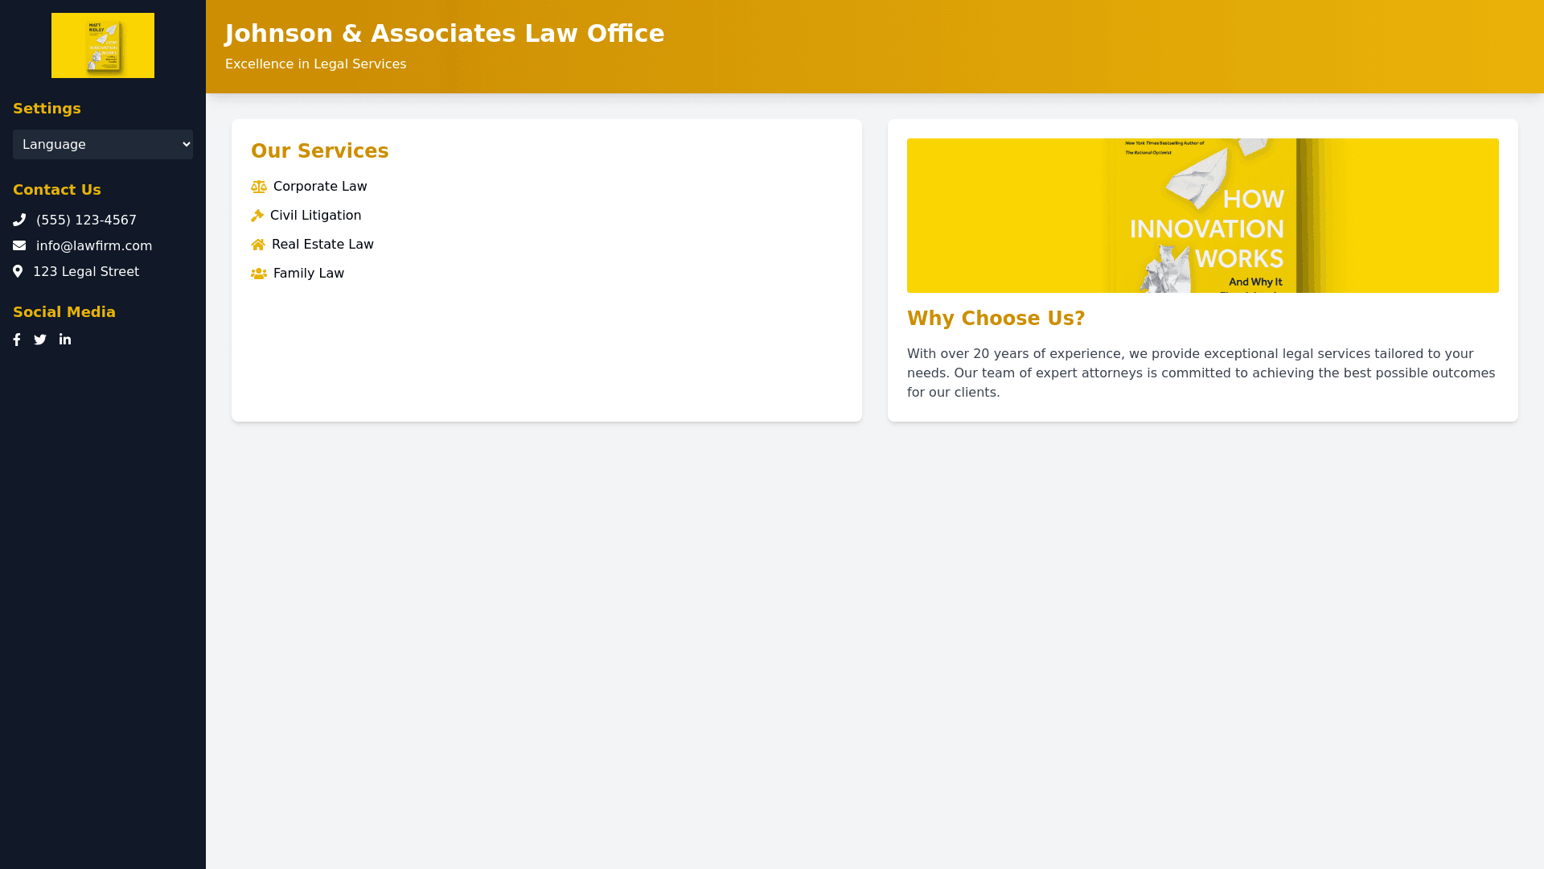The image size is (1544, 869).
Task: Click the gavel icon next to Civil Litigation
Action: [x=257, y=216]
